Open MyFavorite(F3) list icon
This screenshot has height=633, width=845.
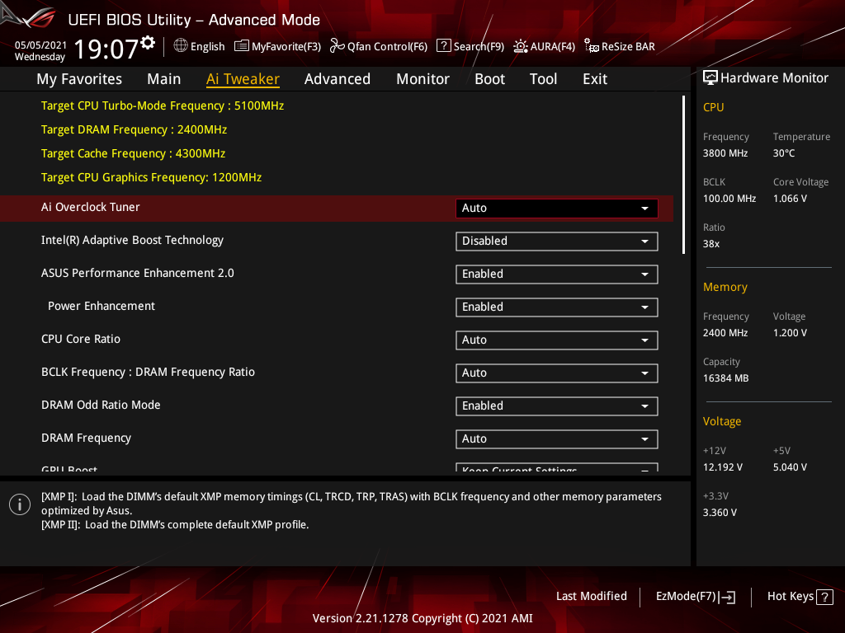[x=242, y=46]
